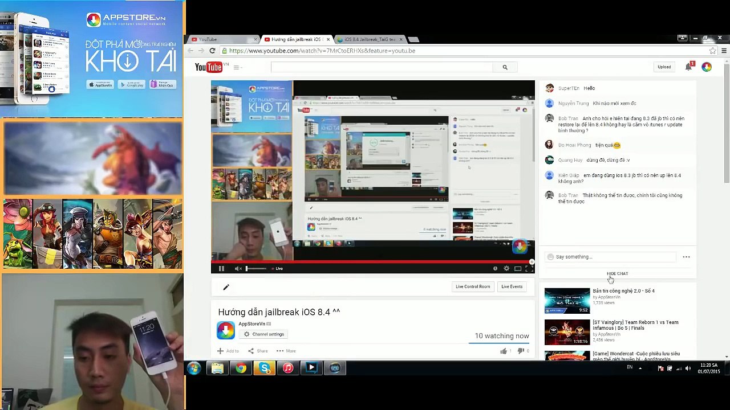Go forward in the browser
The image size is (730, 410).
tap(201, 51)
